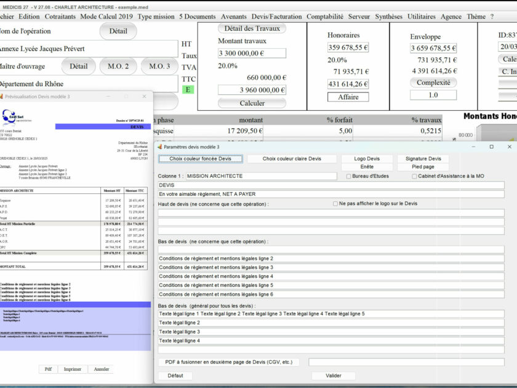Click the Complexité button
Screen dimensions: 517x388
coord(433,83)
